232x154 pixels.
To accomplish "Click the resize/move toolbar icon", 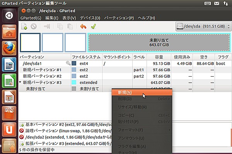I will [47, 27].
